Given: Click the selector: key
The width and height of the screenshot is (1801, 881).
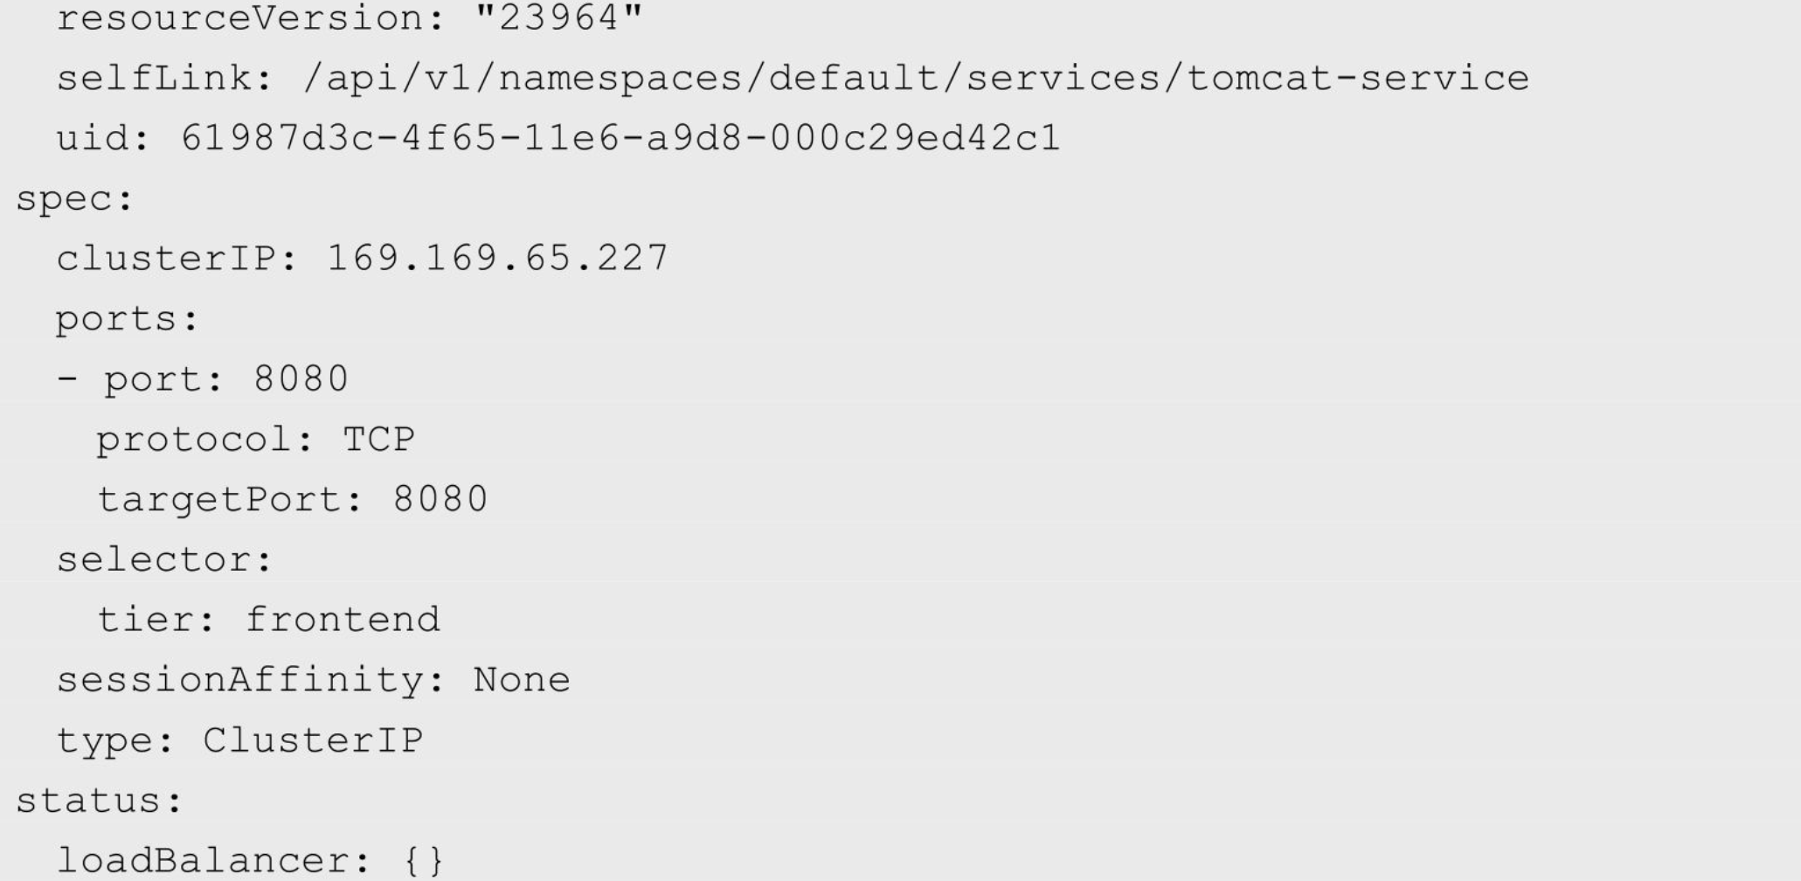Looking at the screenshot, I should pos(165,560).
